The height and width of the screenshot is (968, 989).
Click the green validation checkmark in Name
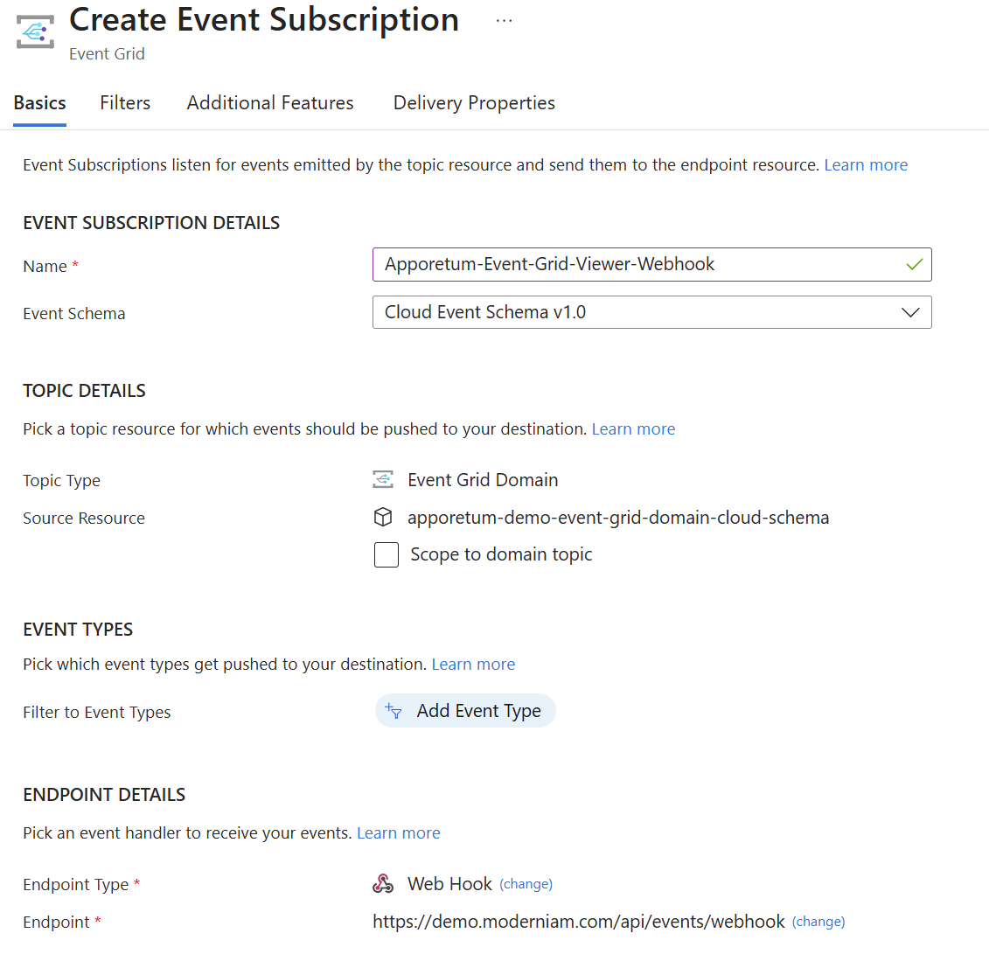point(915,264)
